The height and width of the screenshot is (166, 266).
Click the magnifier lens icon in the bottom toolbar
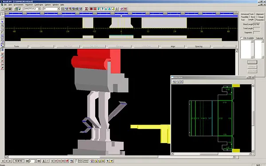(92, 161)
